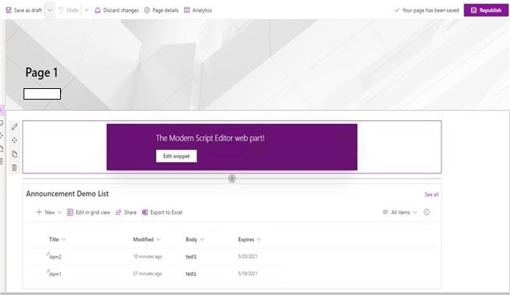The height and width of the screenshot is (295, 510).
Task: Click the pencil edit web part icon
Action: tap(14, 127)
